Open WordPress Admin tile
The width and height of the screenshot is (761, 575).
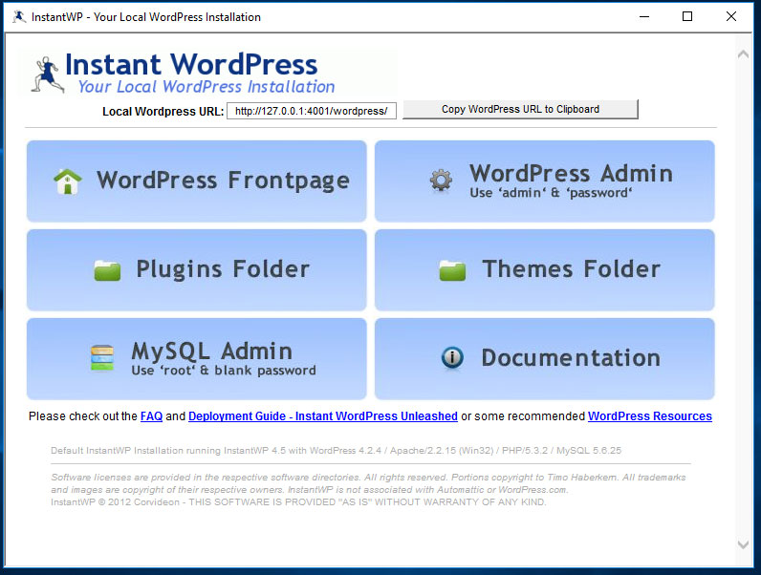click(545, 181)
